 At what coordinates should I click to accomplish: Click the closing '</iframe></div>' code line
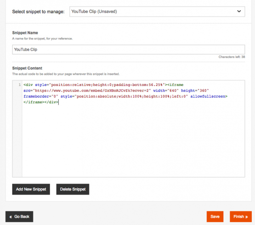click(41, 102)
